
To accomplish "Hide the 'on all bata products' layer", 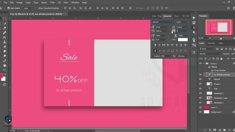I will pyautogui.click(x=200, y=74).
